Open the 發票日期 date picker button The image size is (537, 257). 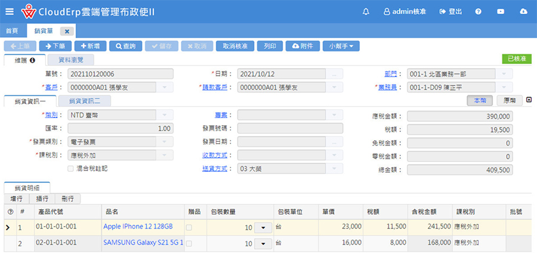click(x=335, y=142)
